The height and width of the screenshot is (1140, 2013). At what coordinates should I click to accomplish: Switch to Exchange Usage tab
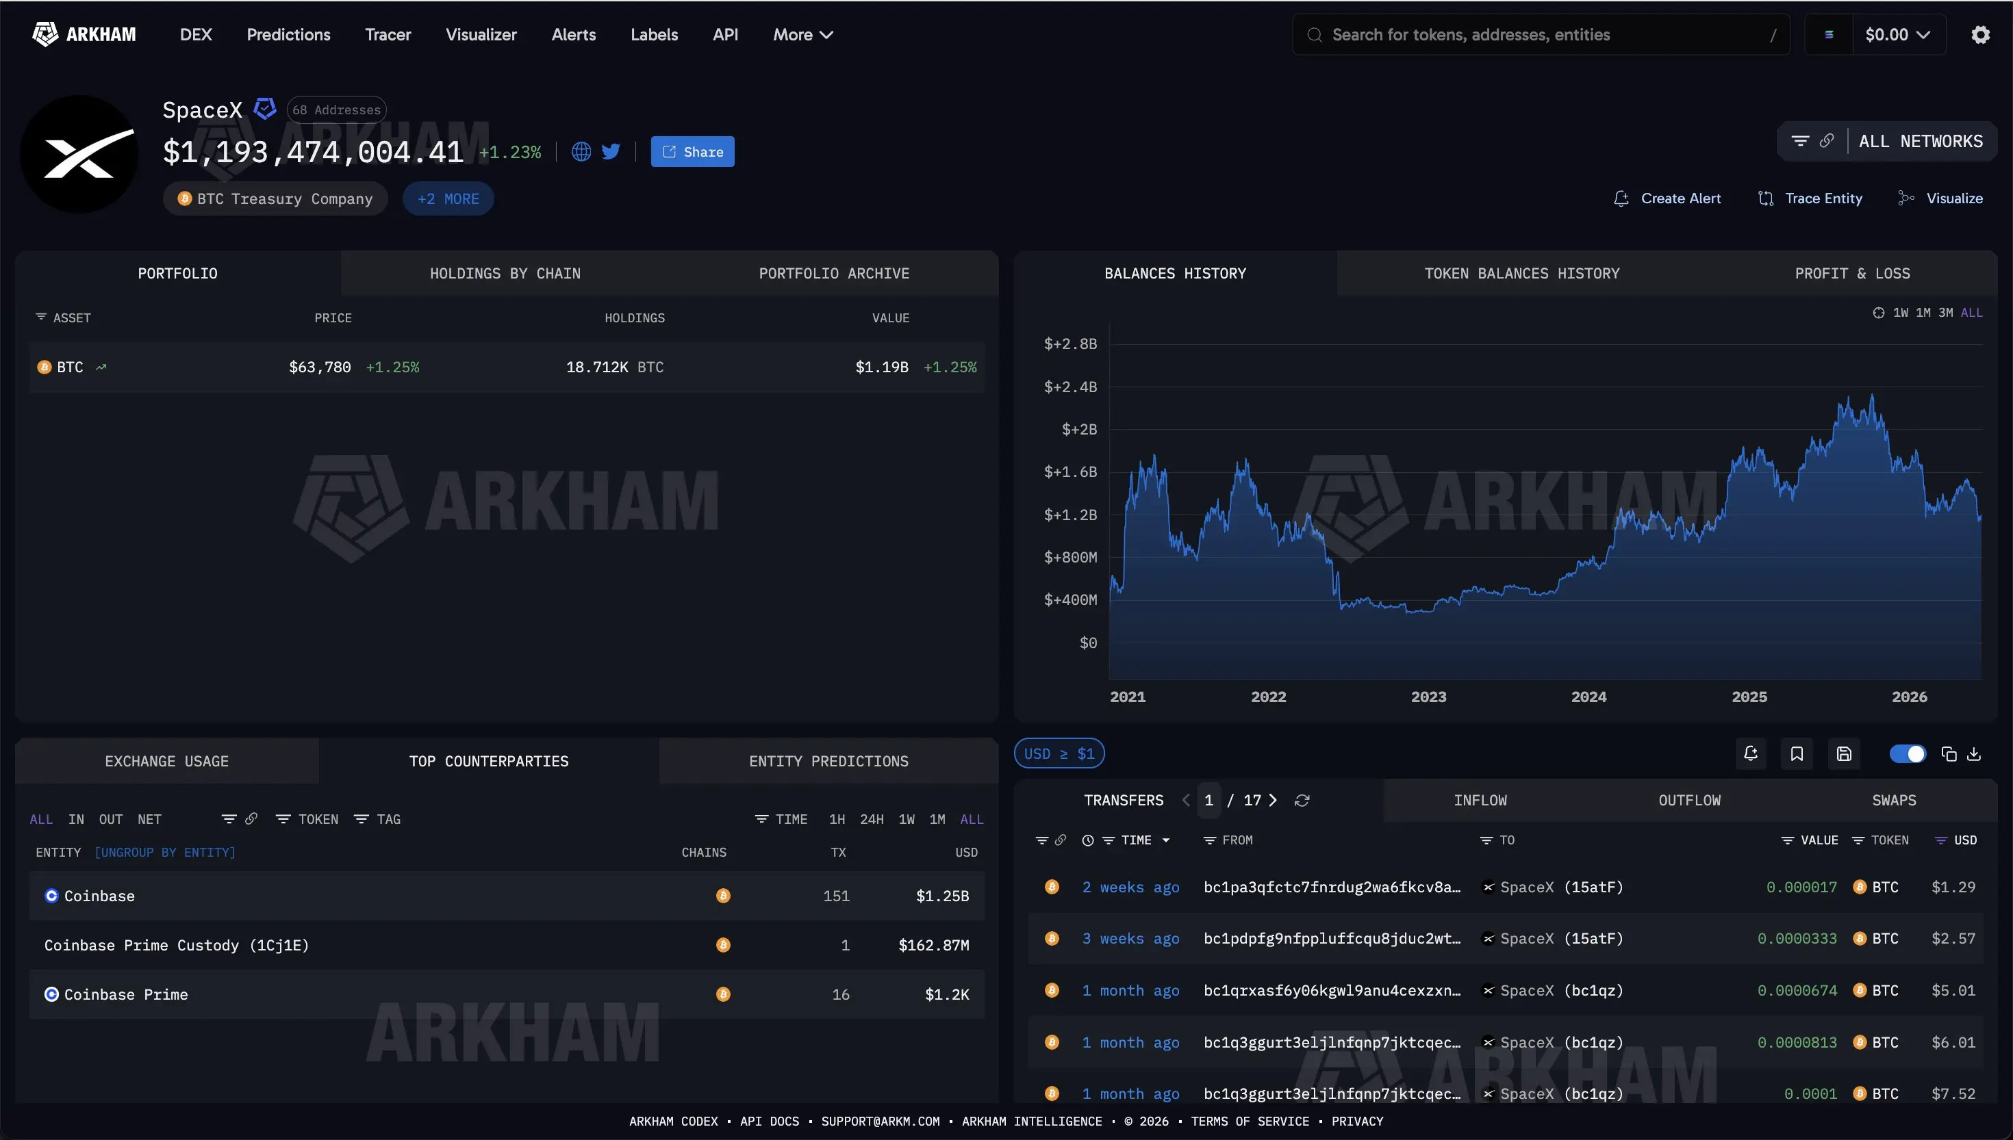[x=167, y=761]
